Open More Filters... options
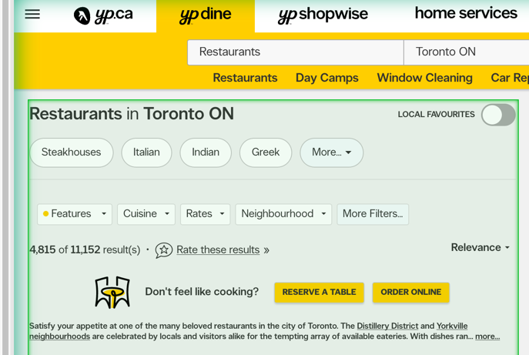Image resolution: width=529 pixels, height=355 pixels. coord(373,214)
